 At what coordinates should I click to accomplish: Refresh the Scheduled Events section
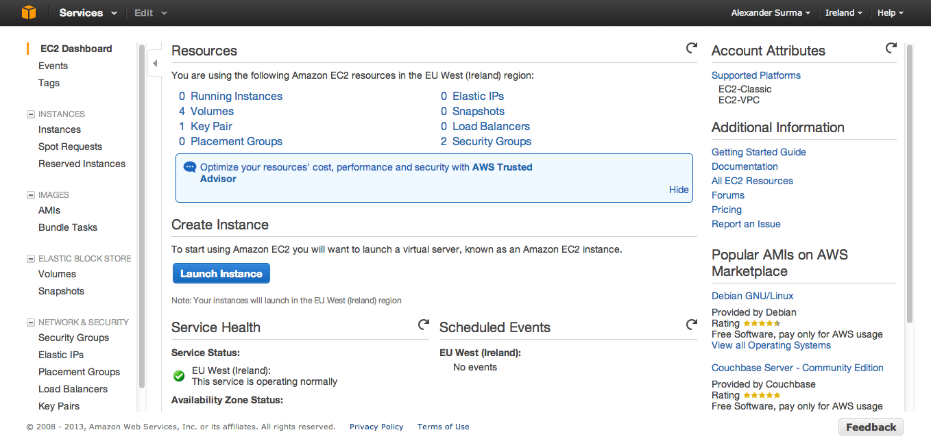coord(692,325)
